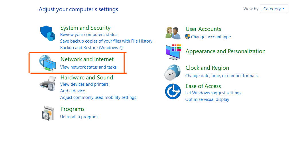Open Optimize visual display link
The height and width of the screenshot is (162, 297).
click(x=207, y=99)
